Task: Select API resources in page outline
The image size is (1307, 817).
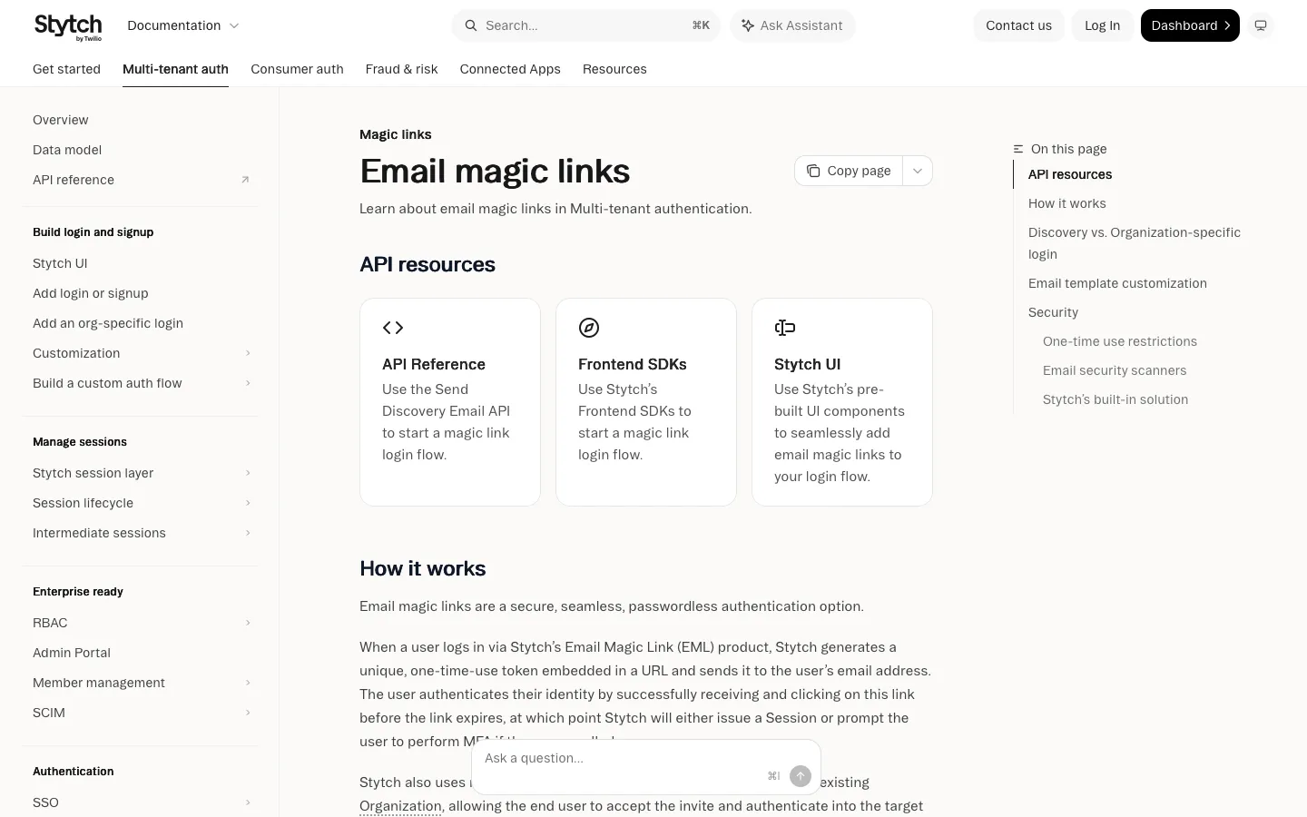Action: (1070, 174)
